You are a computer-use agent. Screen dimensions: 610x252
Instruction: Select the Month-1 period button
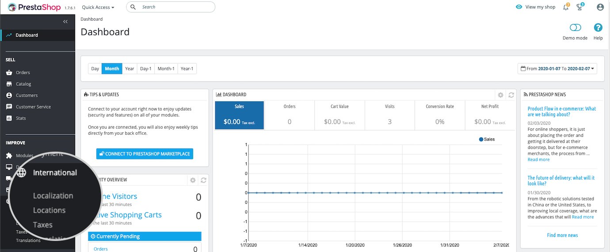point(166,69)
